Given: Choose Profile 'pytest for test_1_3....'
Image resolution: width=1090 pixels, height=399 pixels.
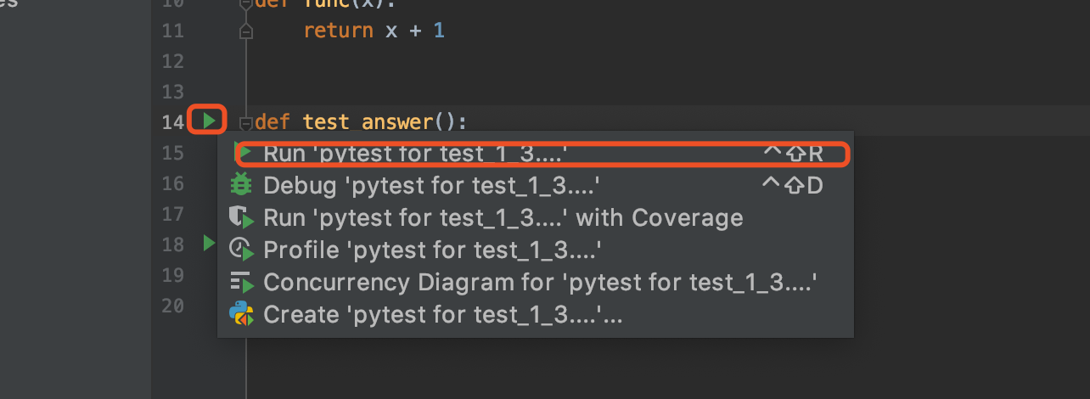Looking at the screenshot, I should [432, 250].
